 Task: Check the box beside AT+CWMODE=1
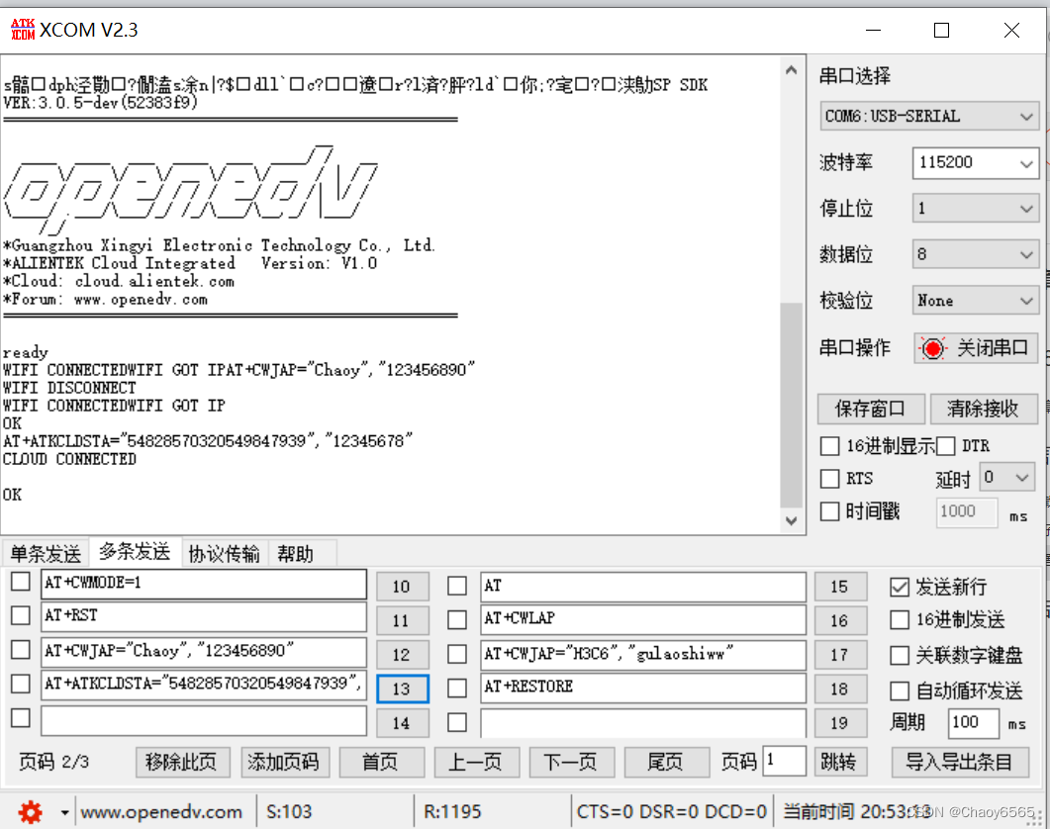tap(21, 582)
